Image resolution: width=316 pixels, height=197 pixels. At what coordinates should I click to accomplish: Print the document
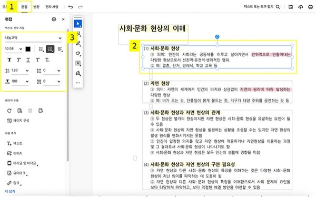pyautogui.click(x=311, y=7)
